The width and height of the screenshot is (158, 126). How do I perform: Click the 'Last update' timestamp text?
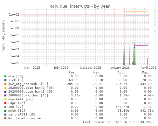(x=118, y=122)
